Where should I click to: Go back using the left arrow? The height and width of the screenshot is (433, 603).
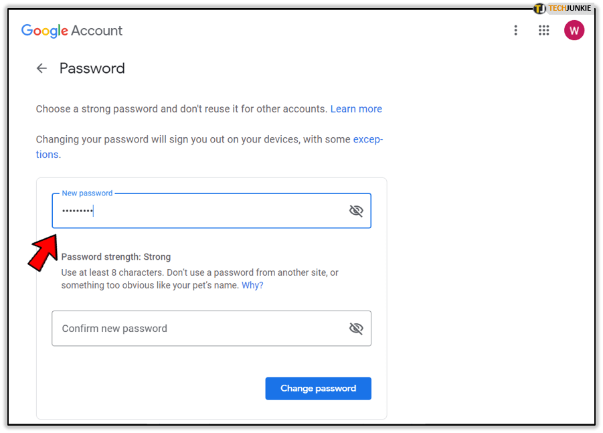click(42, 68)
